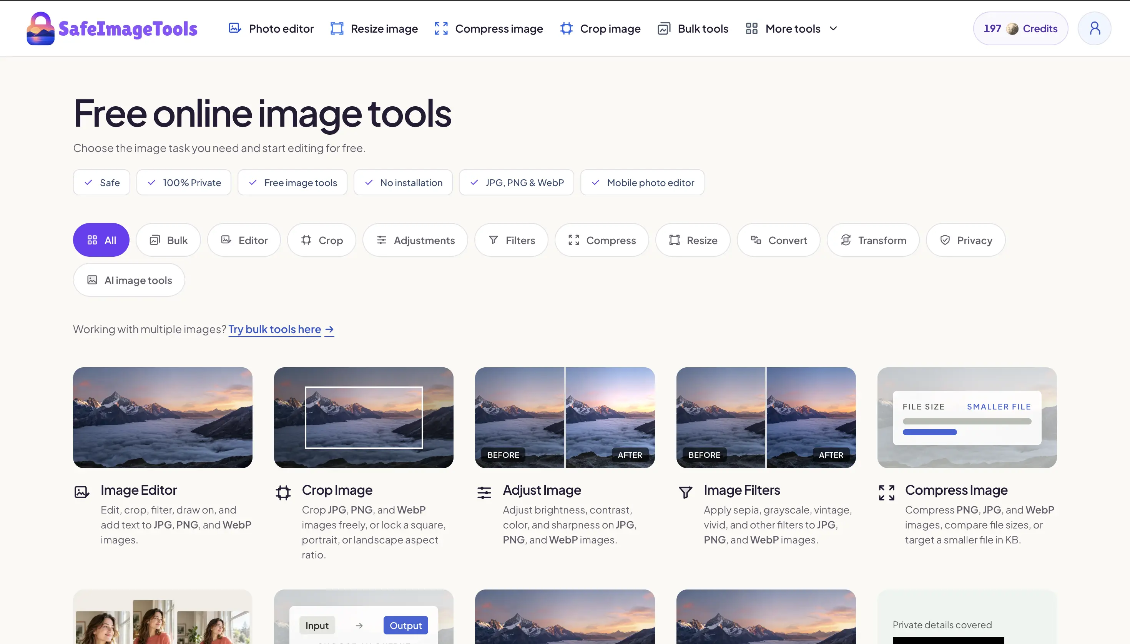Click the Output button in converter card
Image resolution: width=1130 pixels, height=644 pixels.
pos(405,625)
